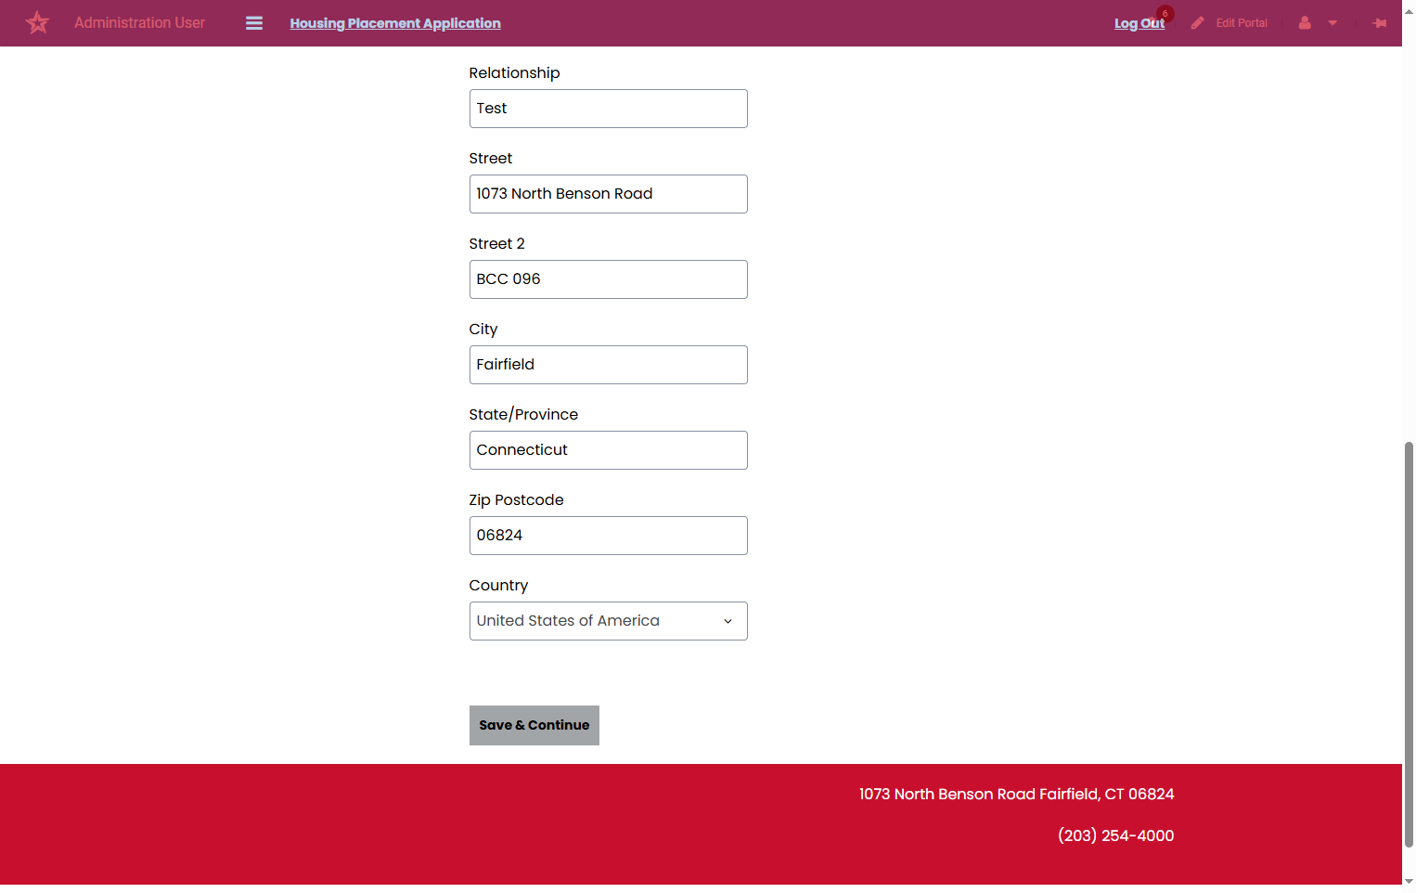Click the page vertical scrollbar
Screen dimensions: 1416x893
1409,644
